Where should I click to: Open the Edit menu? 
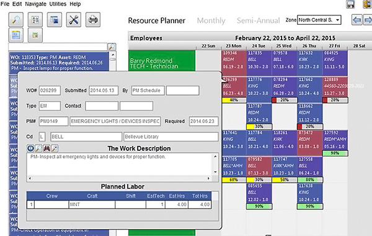tap(17, 4)
